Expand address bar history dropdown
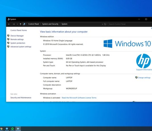 (102, 24)
